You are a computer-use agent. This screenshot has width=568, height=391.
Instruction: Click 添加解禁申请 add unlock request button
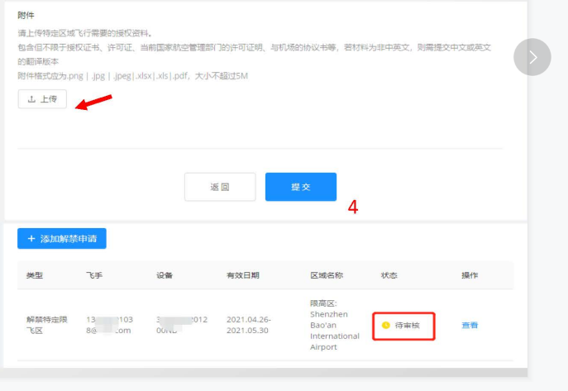61,239
